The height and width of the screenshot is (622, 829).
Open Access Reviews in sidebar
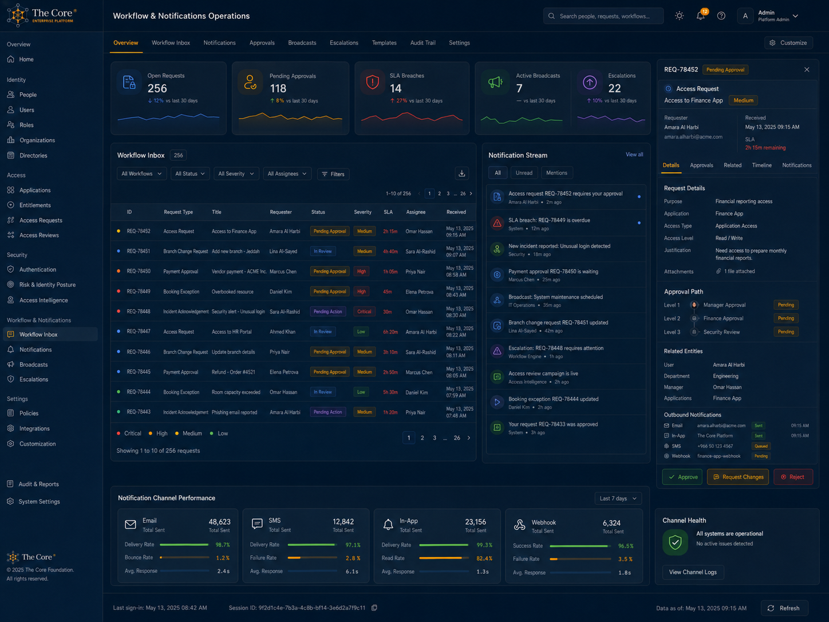[39, 235]
